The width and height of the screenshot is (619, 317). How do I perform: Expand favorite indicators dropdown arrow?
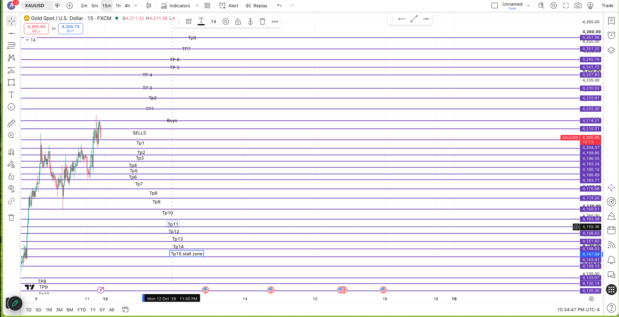coord(197,5)
